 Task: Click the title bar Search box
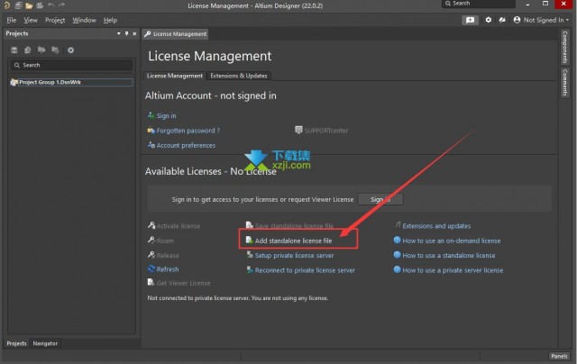pos(479,4)
